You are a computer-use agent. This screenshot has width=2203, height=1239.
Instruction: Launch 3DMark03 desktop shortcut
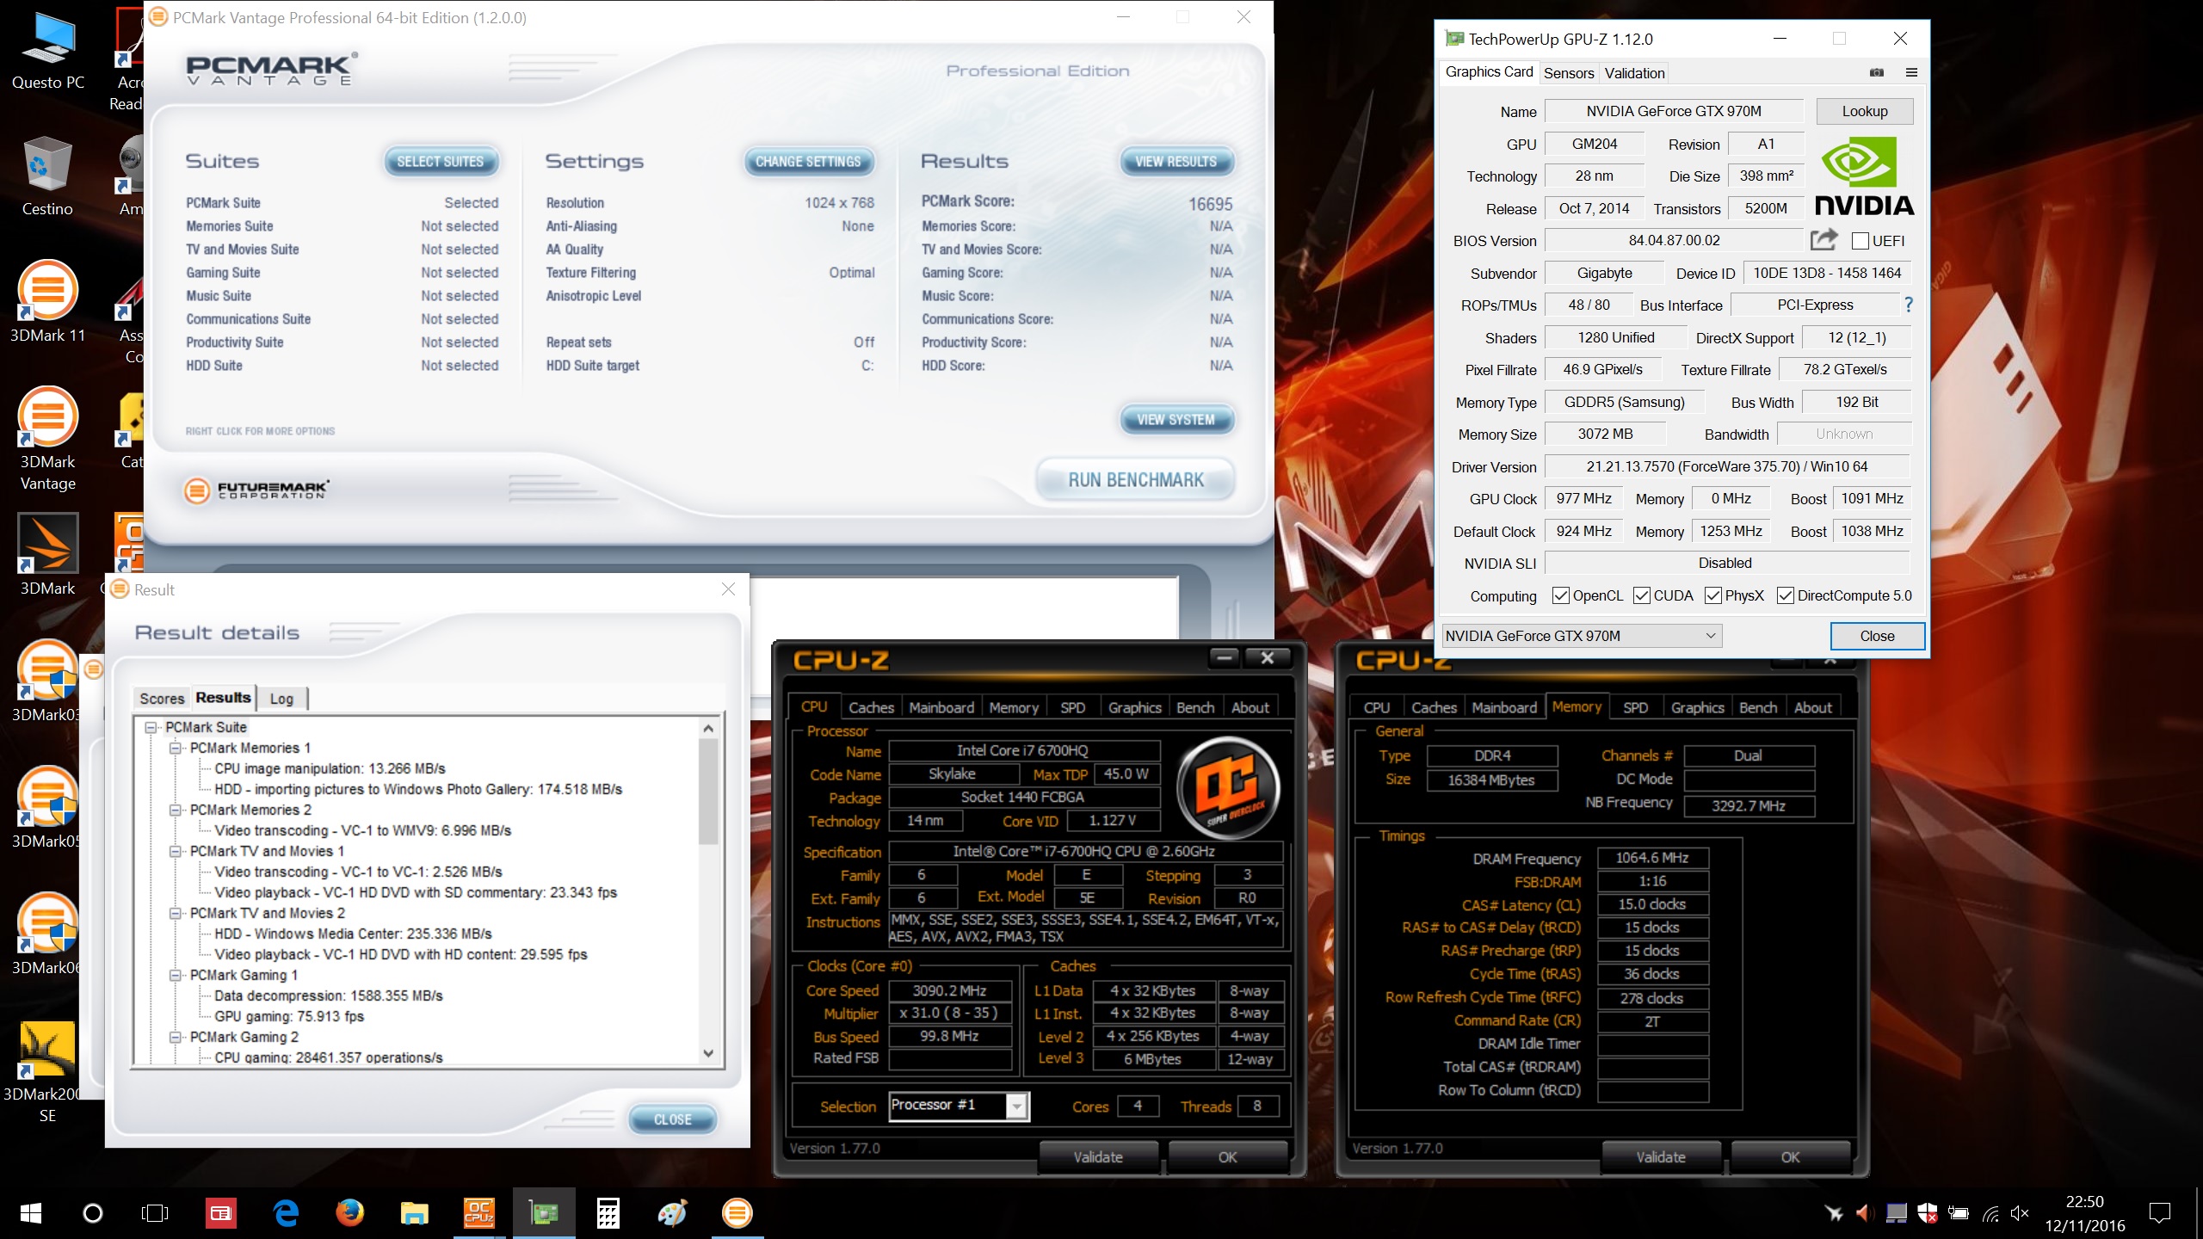[47, 681]
